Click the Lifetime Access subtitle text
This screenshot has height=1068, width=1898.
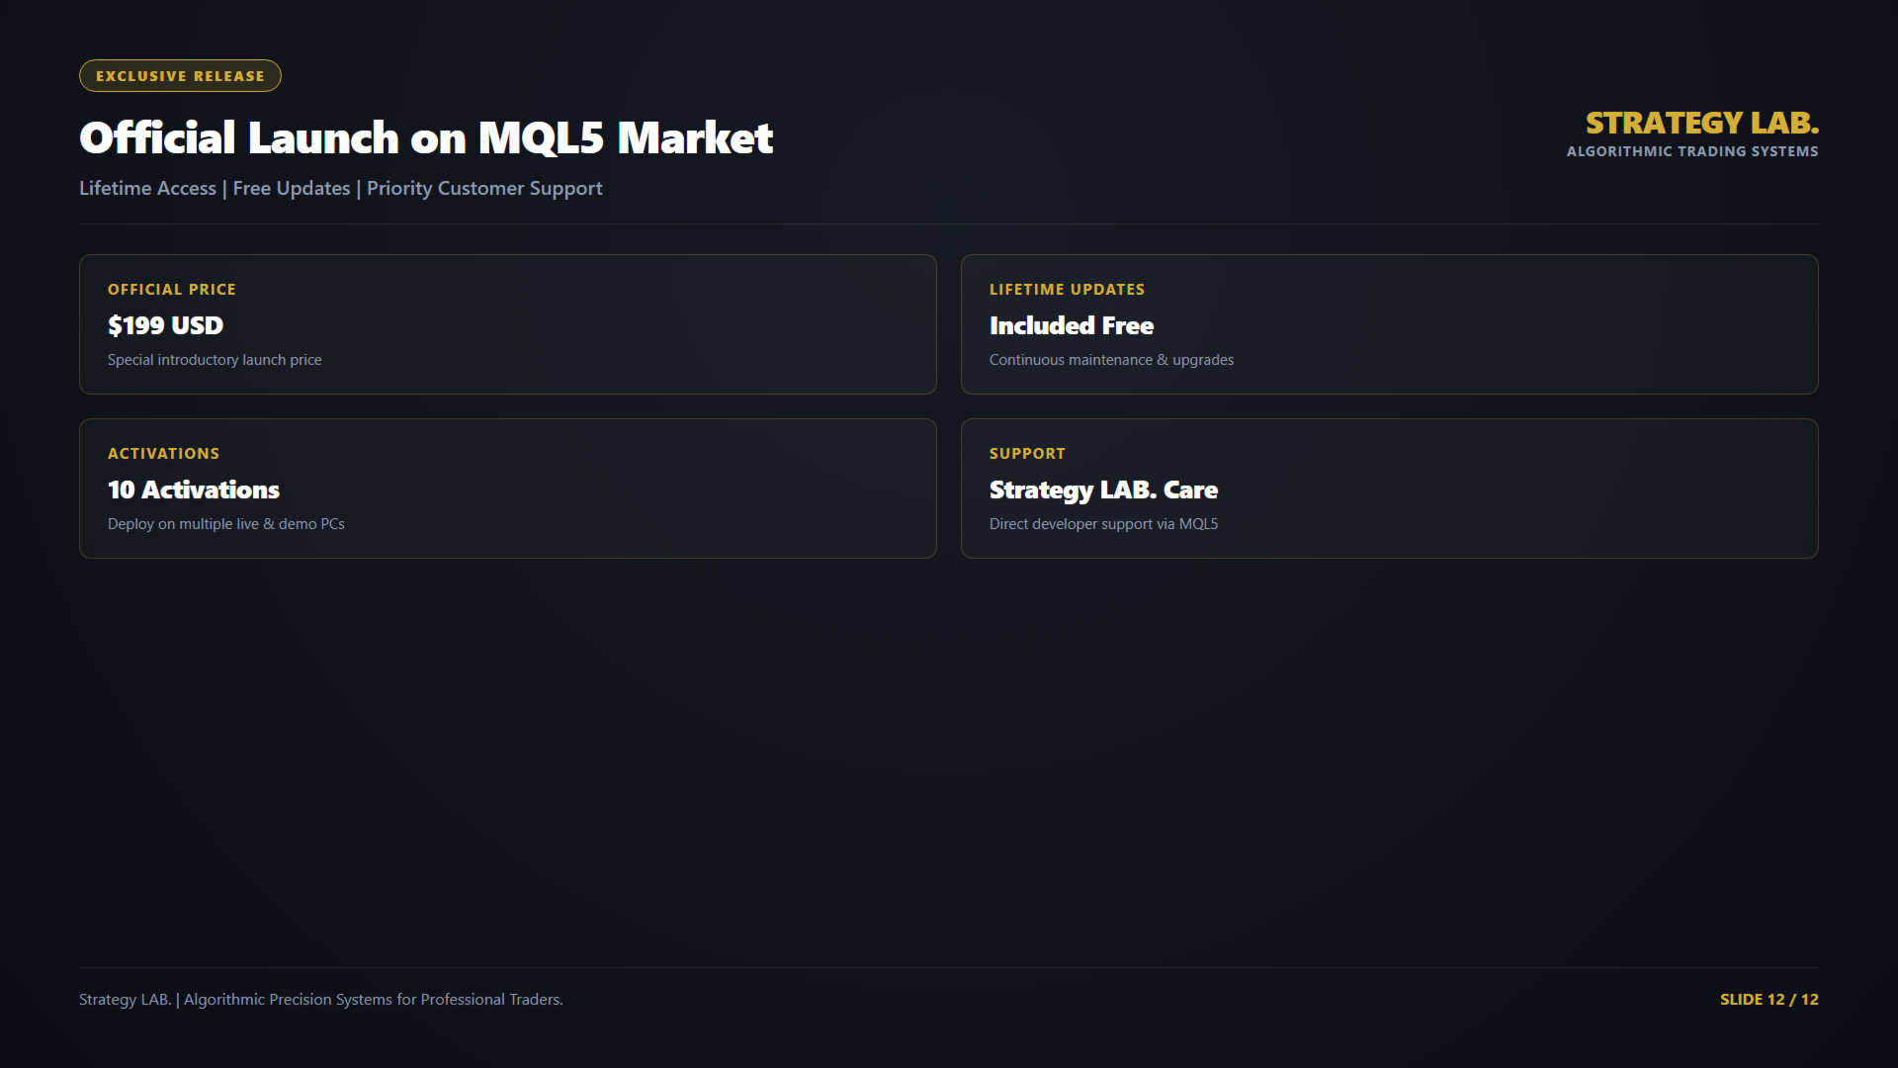(147, 188)
